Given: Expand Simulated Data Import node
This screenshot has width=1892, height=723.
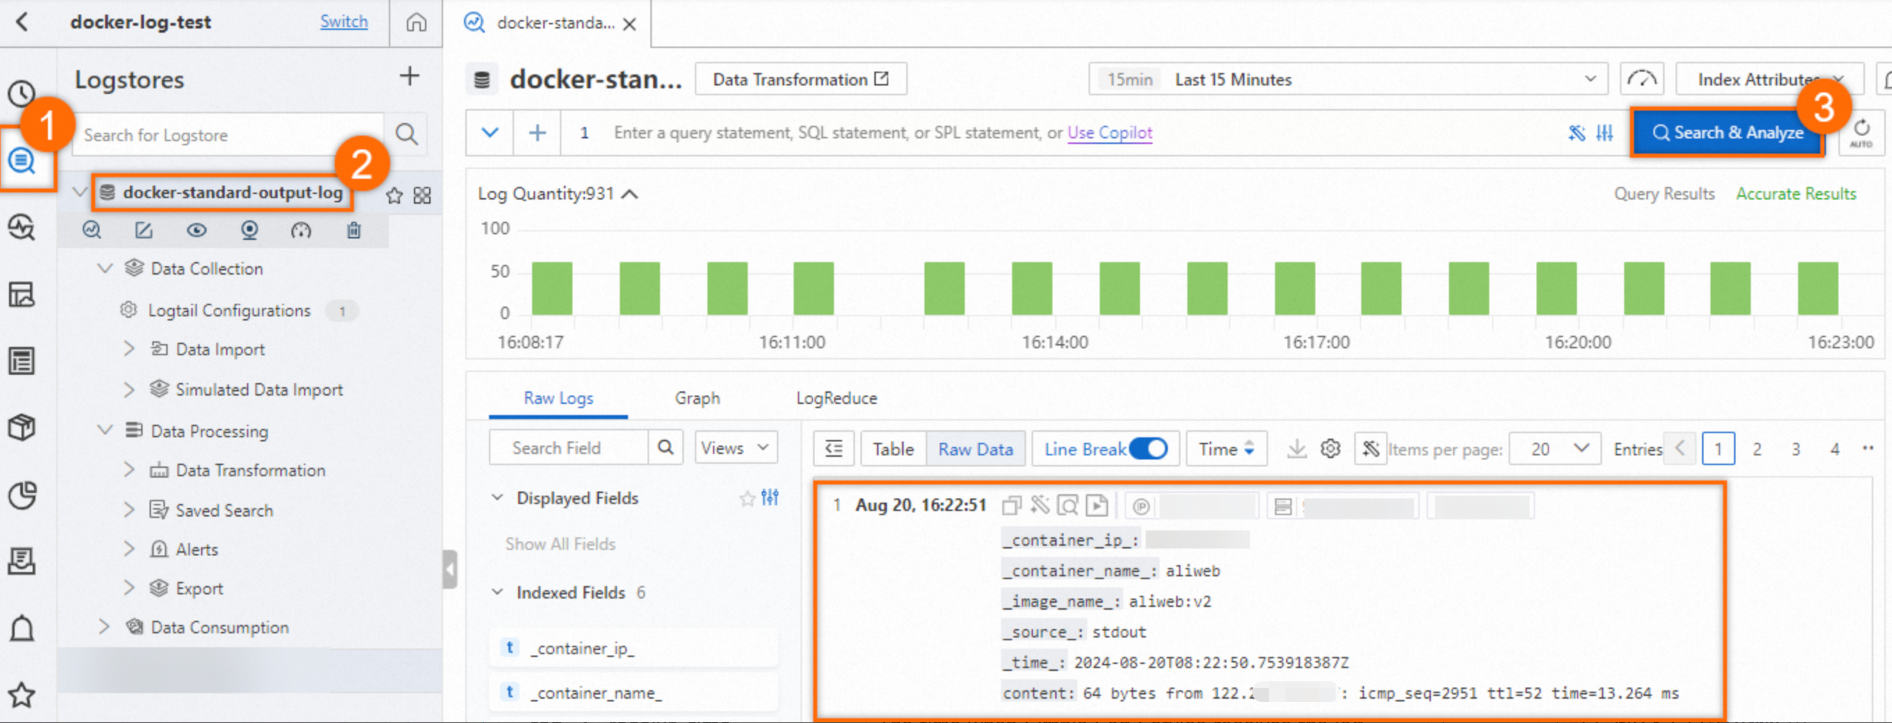Looking at the screenshot, I should (x=129, y=390).
